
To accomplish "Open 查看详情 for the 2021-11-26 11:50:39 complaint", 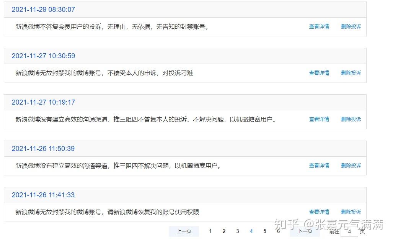I will pyautogui.click(x=319, y=166).
